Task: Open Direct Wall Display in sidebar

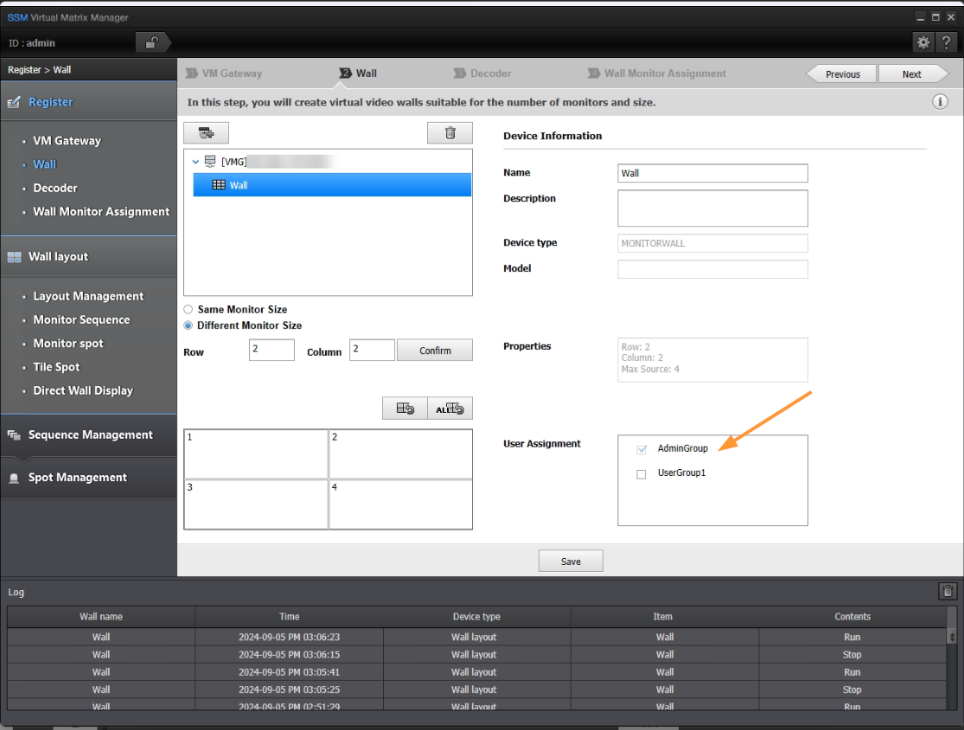Action: 83,390
